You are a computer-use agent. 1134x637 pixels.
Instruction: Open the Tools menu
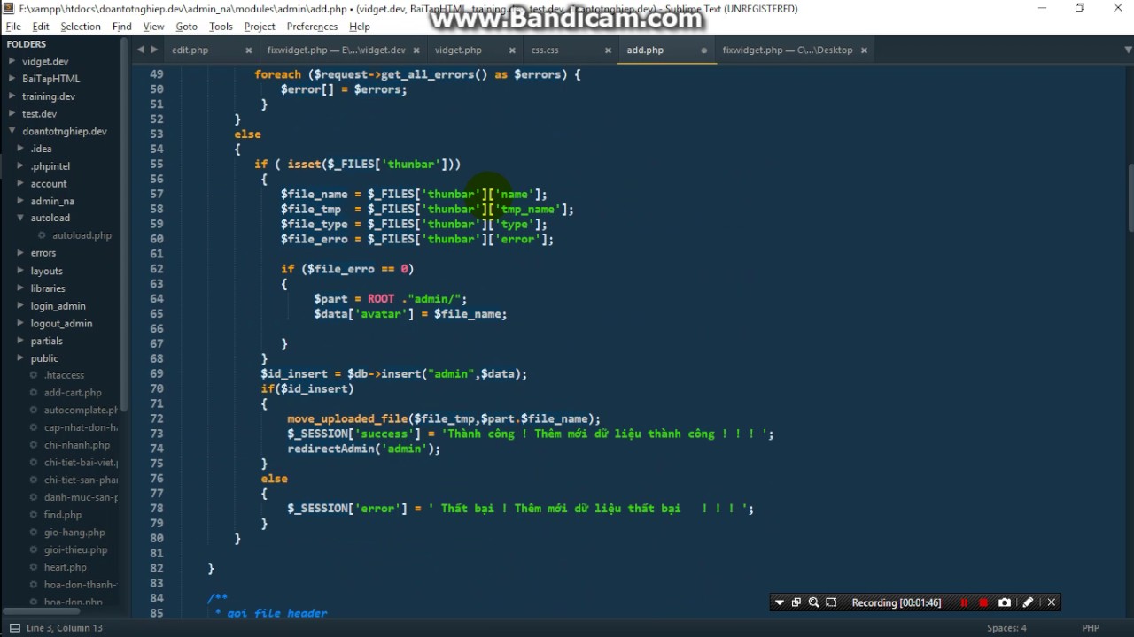point(221,27)
